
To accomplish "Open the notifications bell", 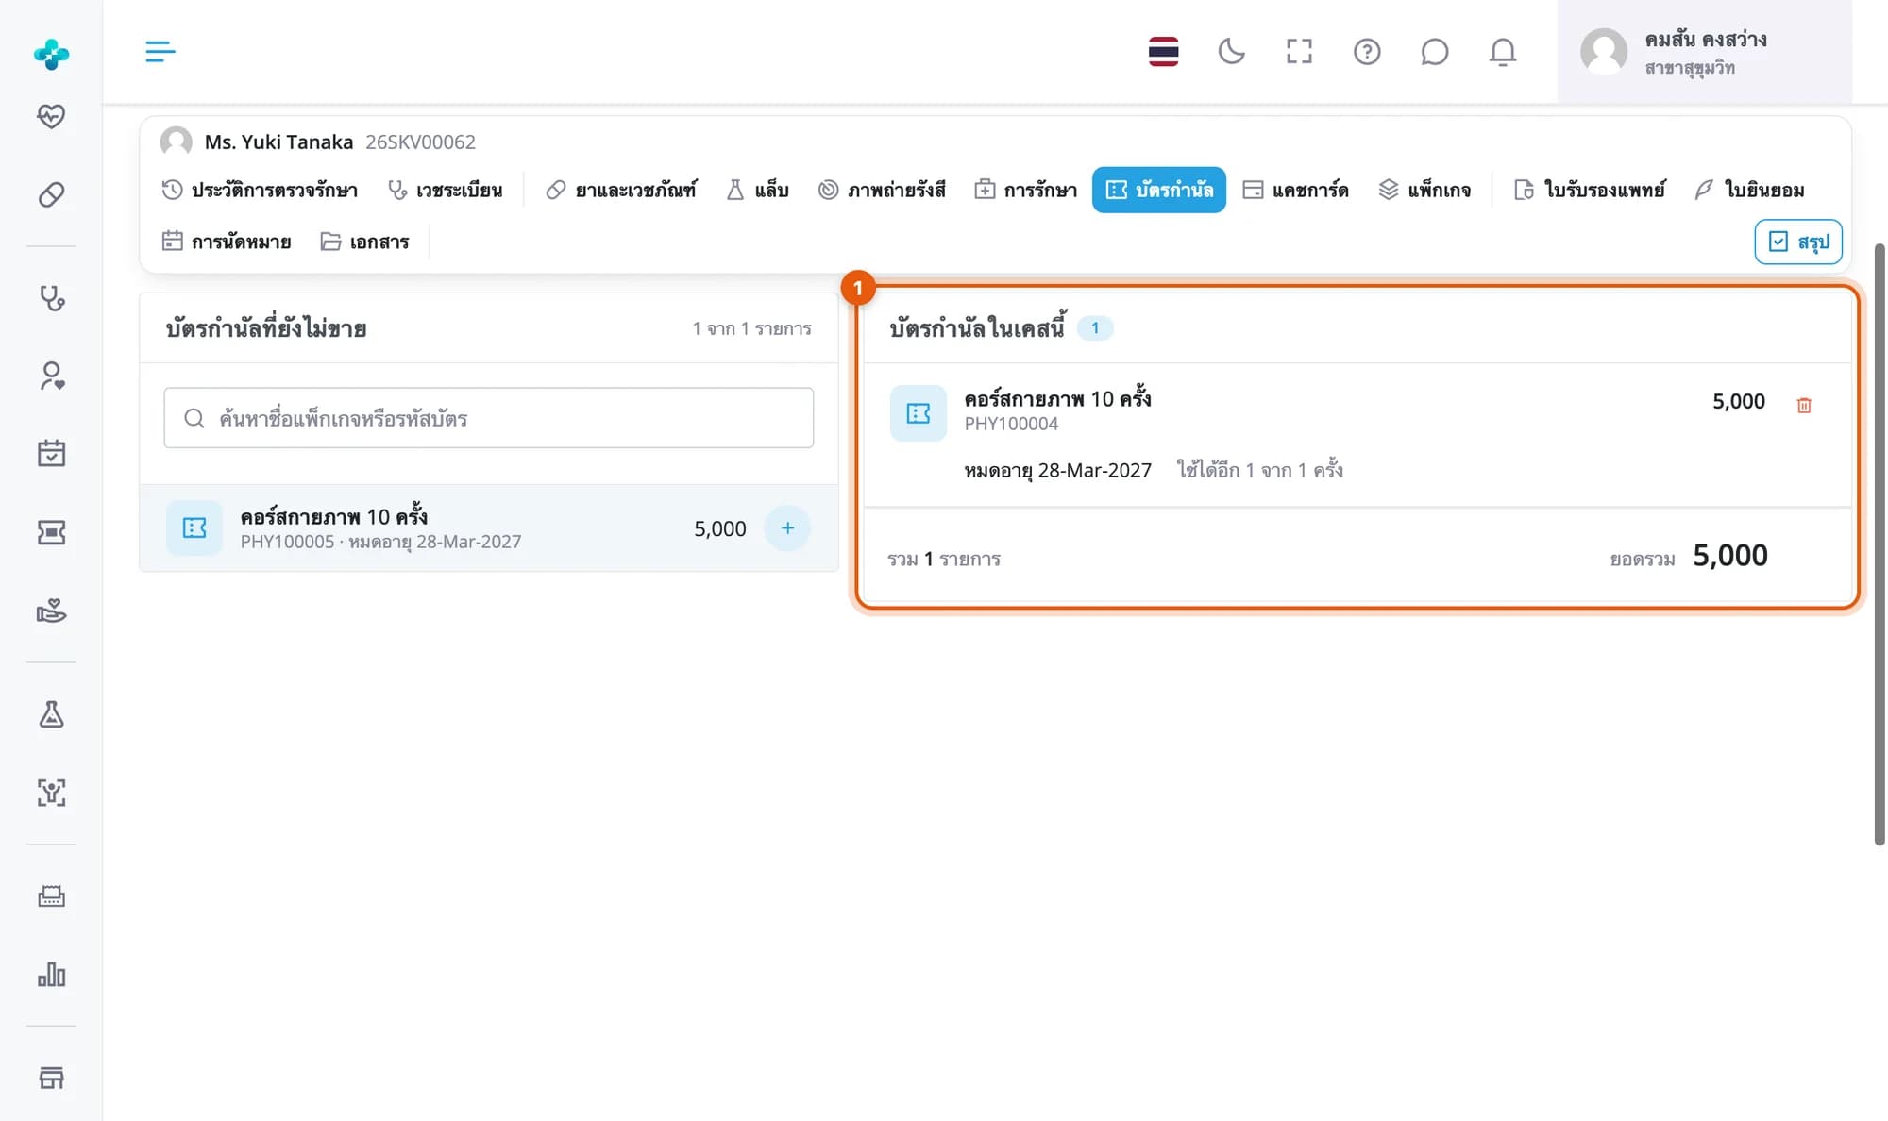I will (1502, 51).
